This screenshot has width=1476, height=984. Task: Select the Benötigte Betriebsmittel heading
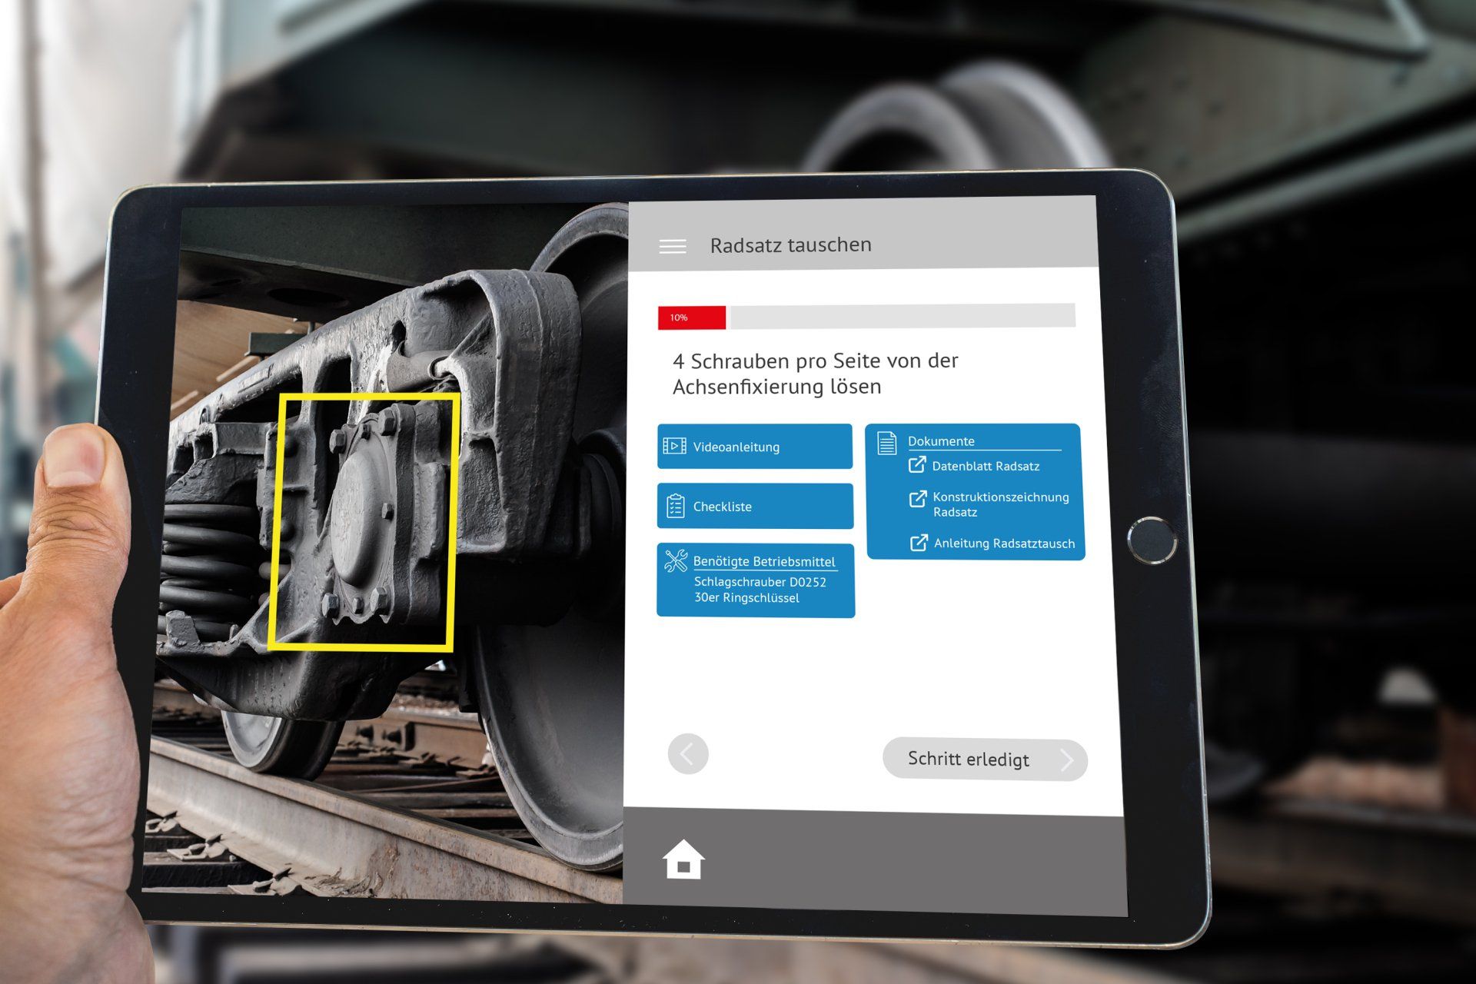pyautogui.click(x=763, y=562)
